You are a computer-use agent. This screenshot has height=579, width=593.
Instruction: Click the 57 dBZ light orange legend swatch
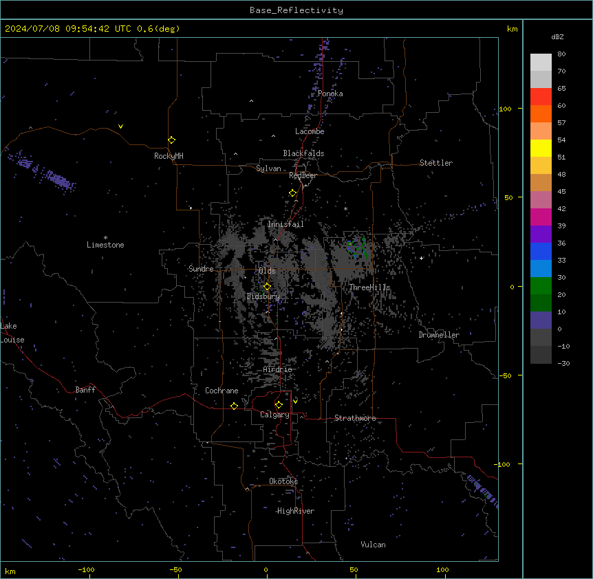coord(541,131)
